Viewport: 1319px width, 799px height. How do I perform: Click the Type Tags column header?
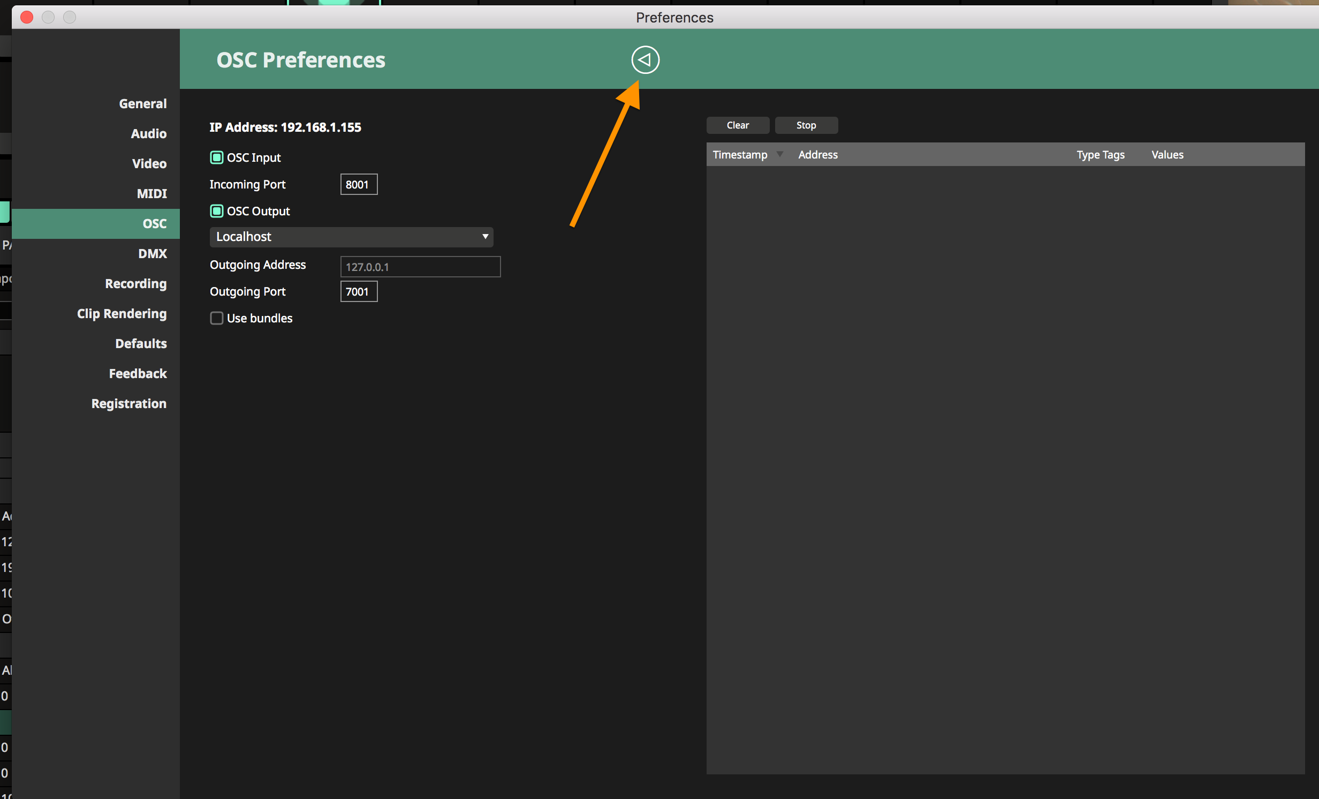pos(1100,155)
